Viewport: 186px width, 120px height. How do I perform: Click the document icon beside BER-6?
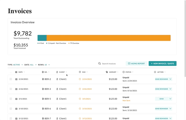(43, 109)
